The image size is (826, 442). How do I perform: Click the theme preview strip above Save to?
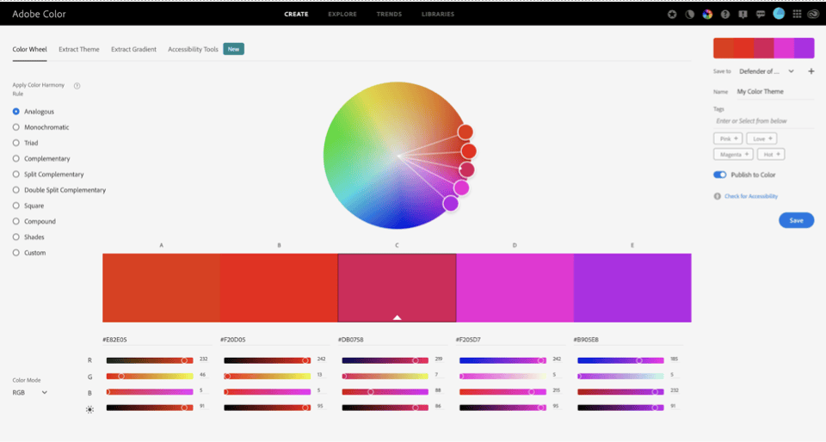tap(763, 48)
